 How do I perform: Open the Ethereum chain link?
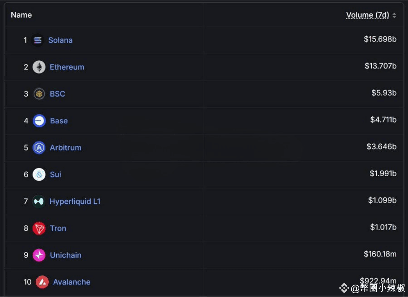click(67, 67)
